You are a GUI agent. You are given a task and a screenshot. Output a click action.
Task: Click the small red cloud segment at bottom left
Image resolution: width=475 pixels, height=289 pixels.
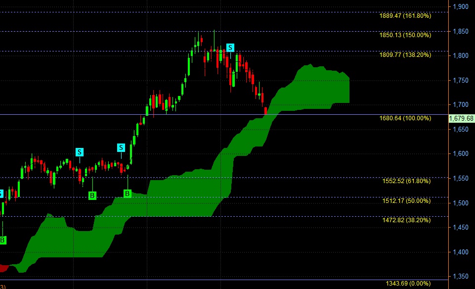[4, 268]
